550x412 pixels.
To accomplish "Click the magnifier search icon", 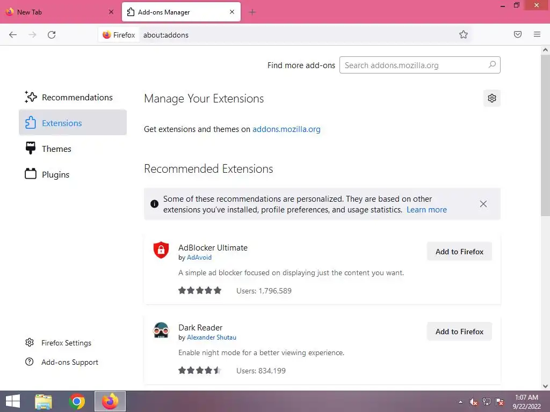I will (x=492, y=64).
